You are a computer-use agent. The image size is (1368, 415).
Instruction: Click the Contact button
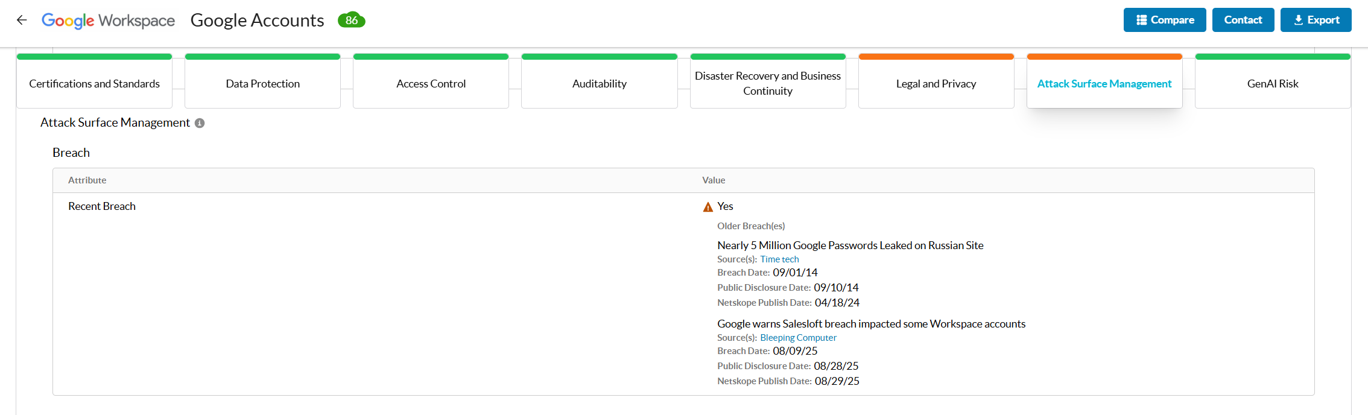click(1243, 20)
